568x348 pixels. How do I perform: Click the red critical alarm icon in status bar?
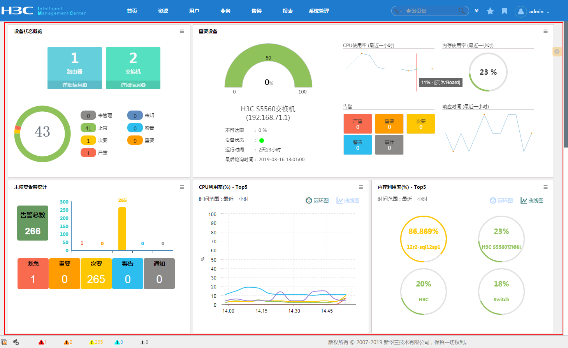click(x=41, y=342)
